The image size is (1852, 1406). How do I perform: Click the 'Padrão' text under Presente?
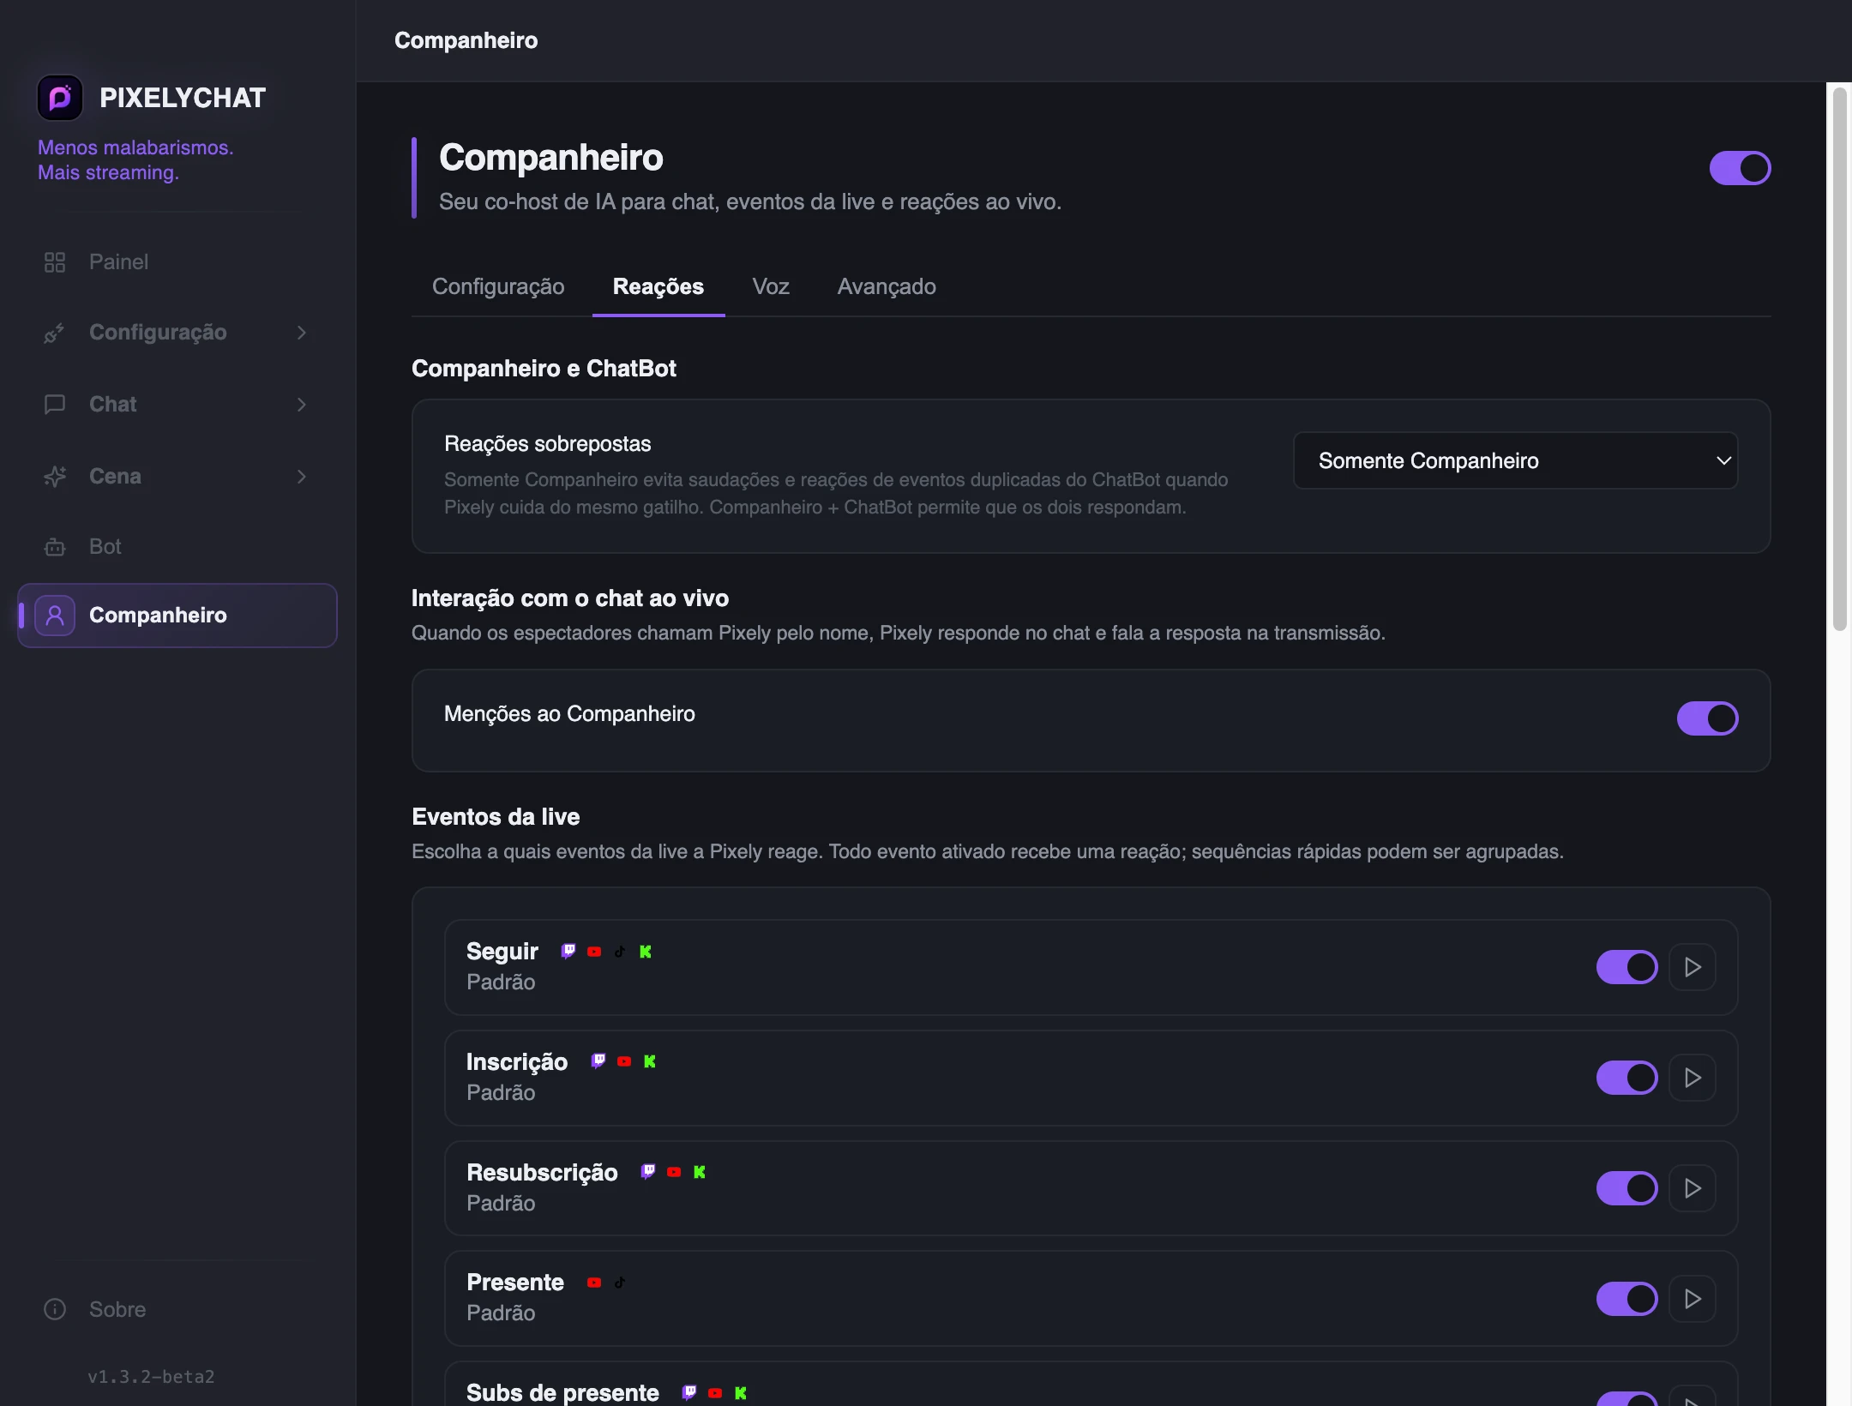coord(501,1313)
